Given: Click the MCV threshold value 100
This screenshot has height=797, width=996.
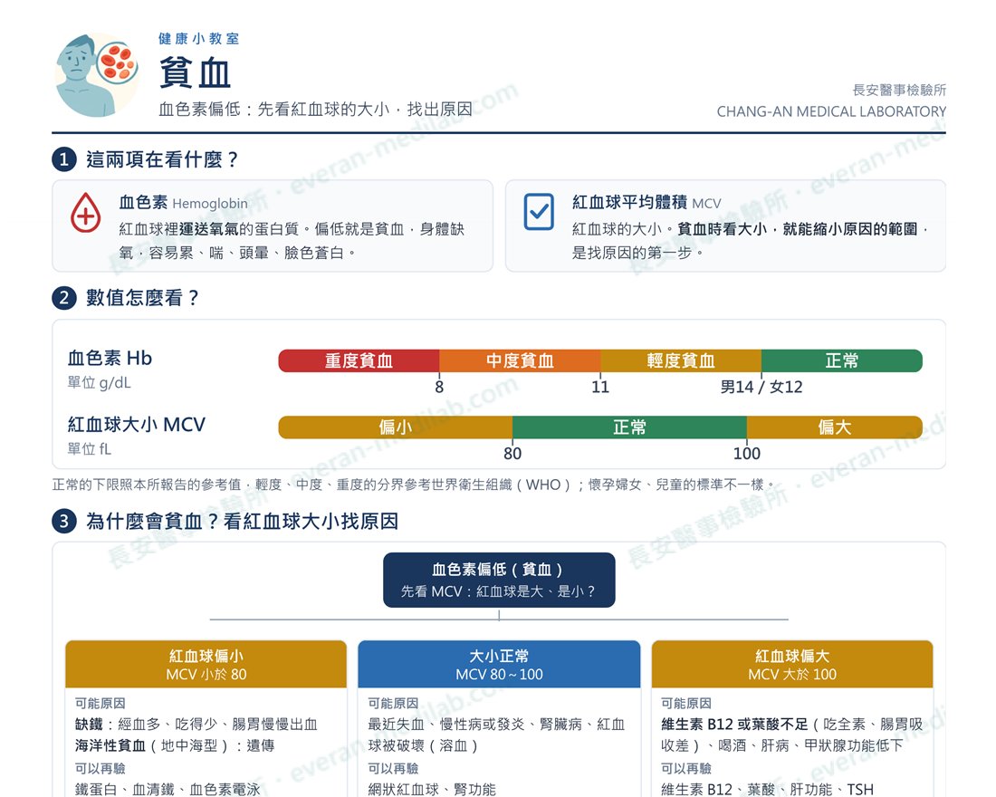Looking at the screenshot, I should (x=747, y=453).
